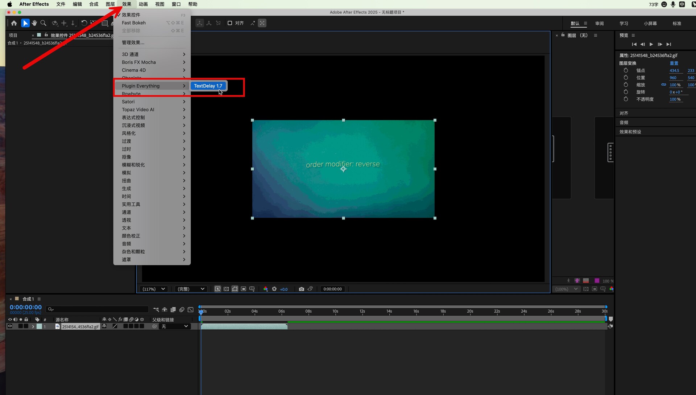
Task: Select the Hand tool in toolbar
Action: pos(34,23)
